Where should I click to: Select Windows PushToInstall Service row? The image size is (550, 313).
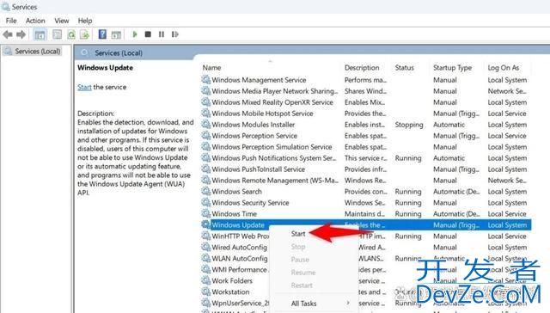pos(366,169)
